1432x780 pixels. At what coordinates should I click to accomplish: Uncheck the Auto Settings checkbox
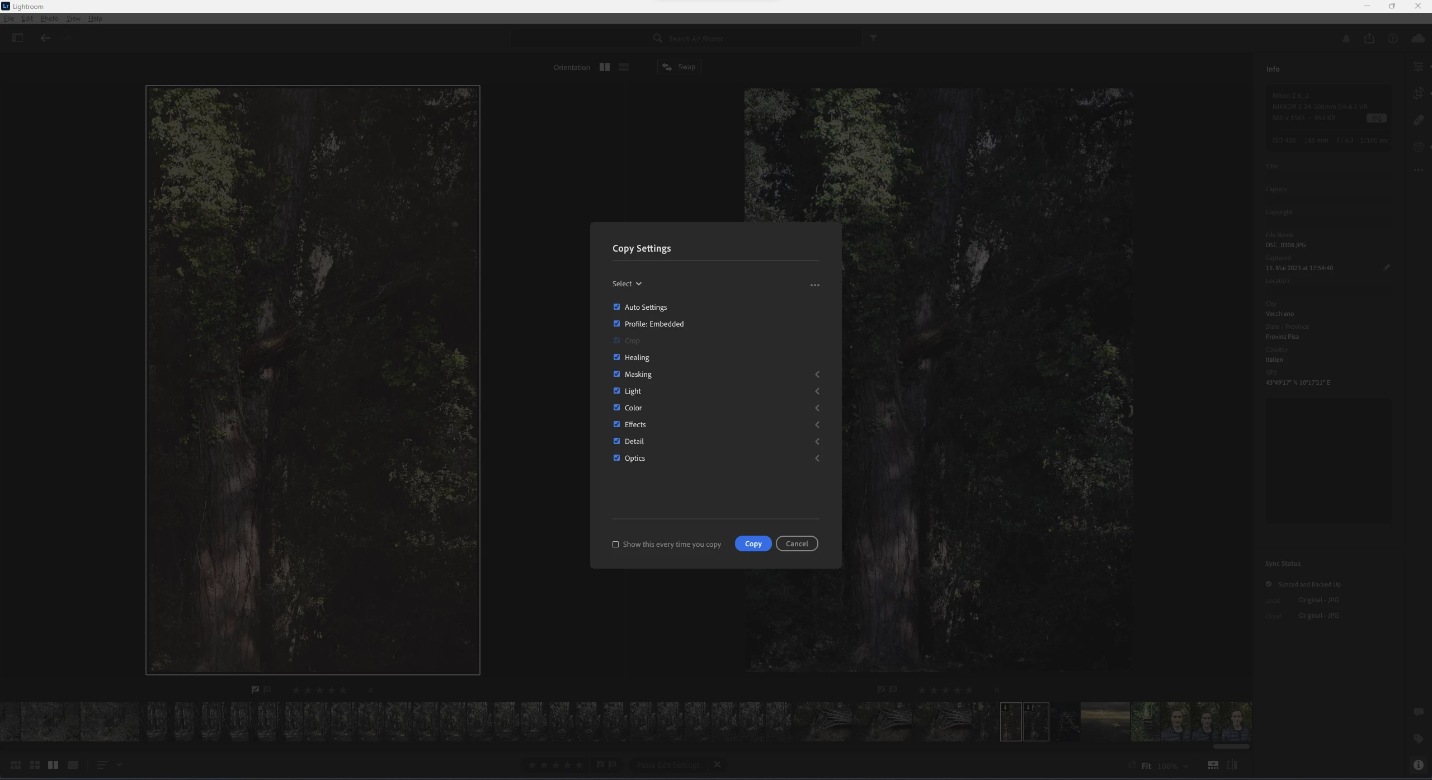pyautogui.click(x=616, y=307)
